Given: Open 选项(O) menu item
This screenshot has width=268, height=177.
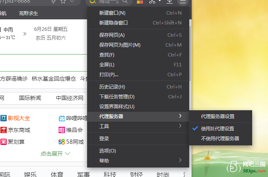Looking at the screenshot, I should tap(138, 151).
